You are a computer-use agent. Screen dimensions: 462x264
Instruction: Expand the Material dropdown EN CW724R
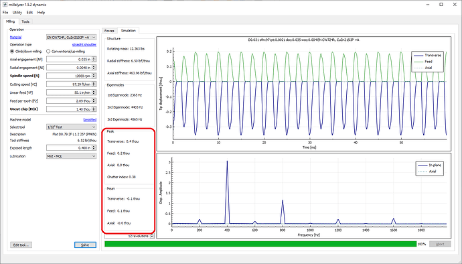(x=71, y=38)
